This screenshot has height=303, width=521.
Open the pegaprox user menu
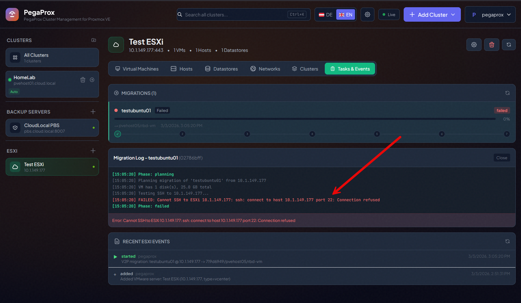pyautogui.click(x=490, y=14)
